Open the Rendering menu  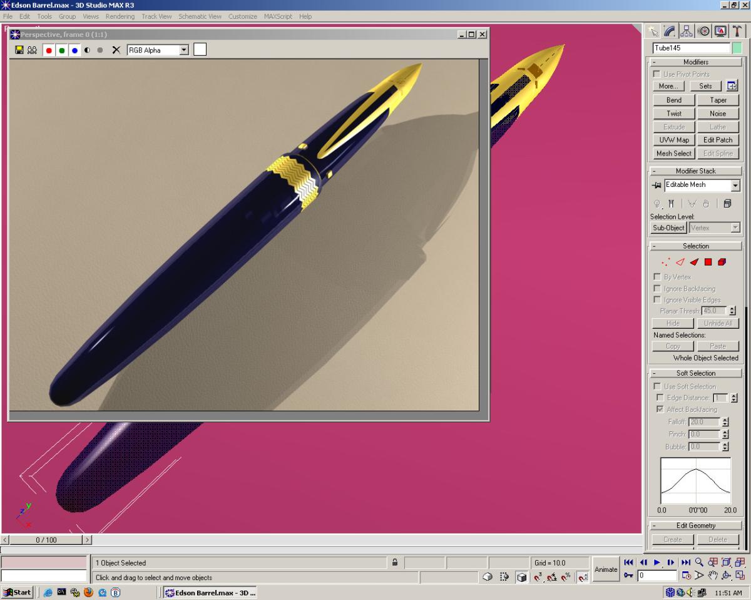click(120, 16)
